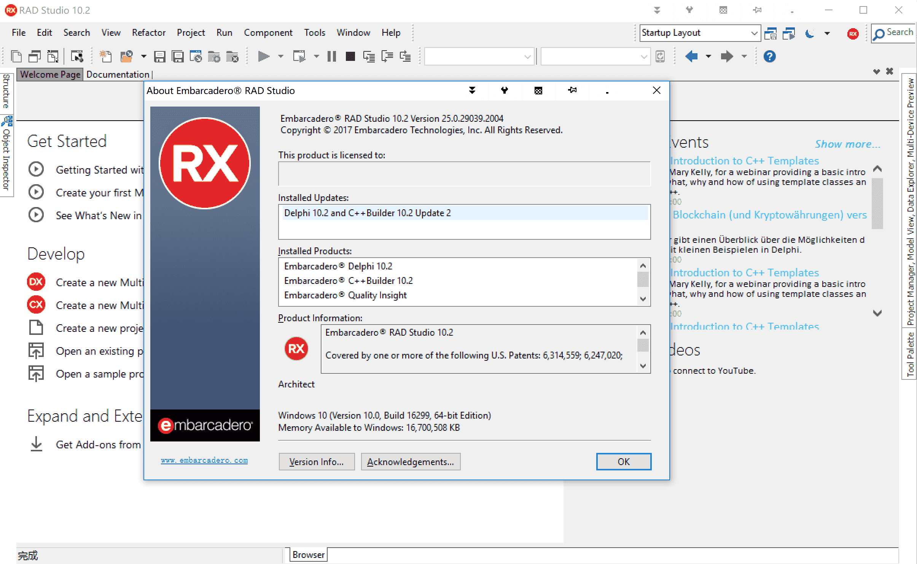Click Installed Products scroll down arrow
Screen dimensions: 917x564
(643, 299)
